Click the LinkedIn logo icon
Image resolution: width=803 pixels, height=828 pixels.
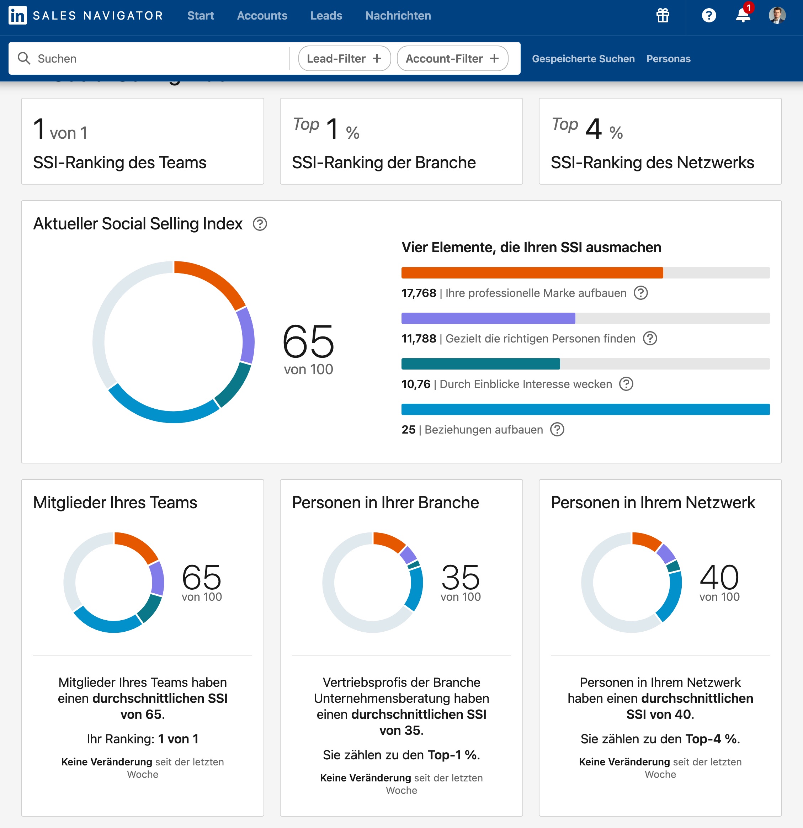[17, 16]
